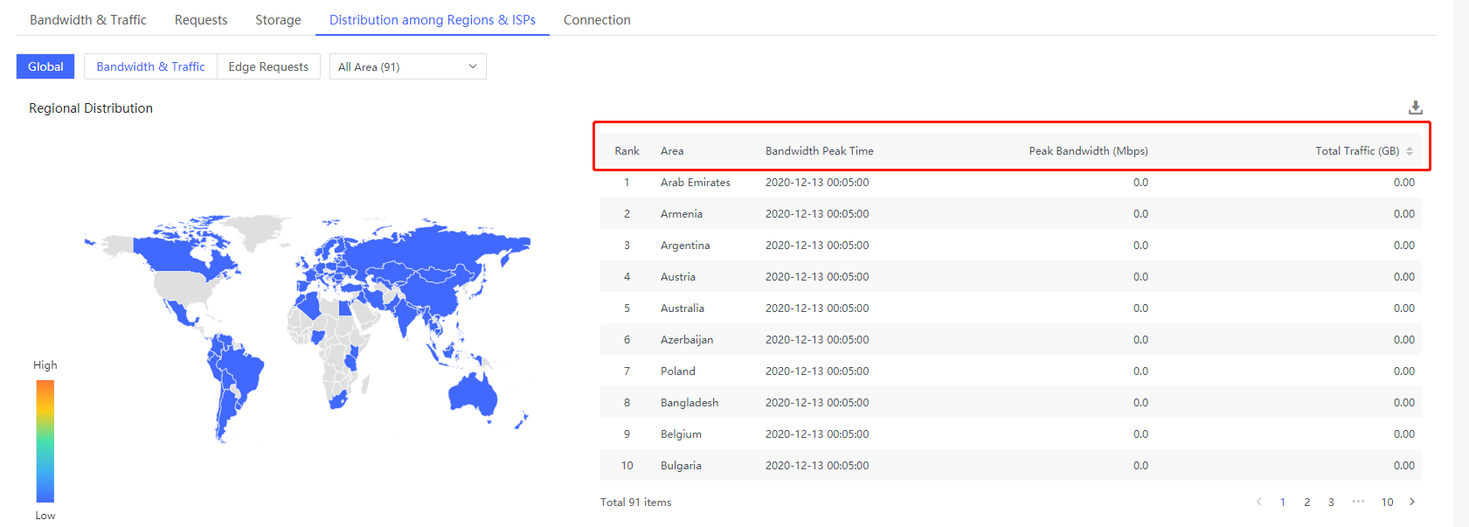Open the Requests tab
Screen dimensions: 1469x527
pyautogui.click(x=201, y=19)
